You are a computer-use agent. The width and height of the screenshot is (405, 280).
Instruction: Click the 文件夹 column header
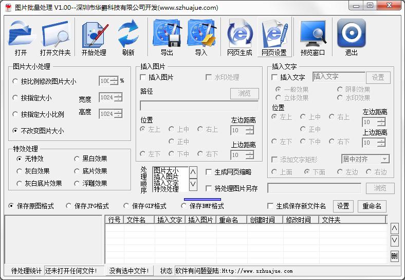(x=352, y=220)
